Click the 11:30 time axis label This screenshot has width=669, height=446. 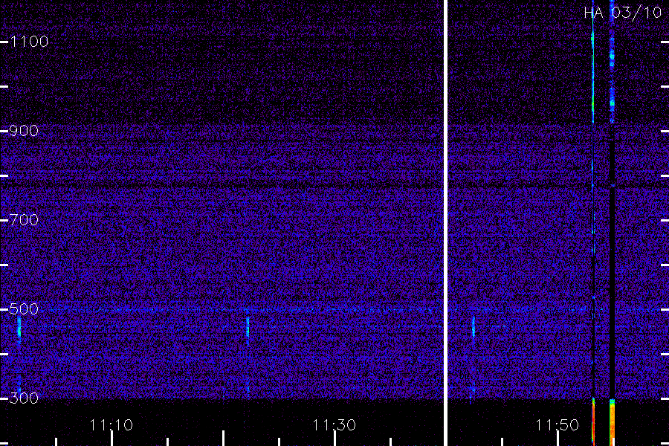click(334, 425)
